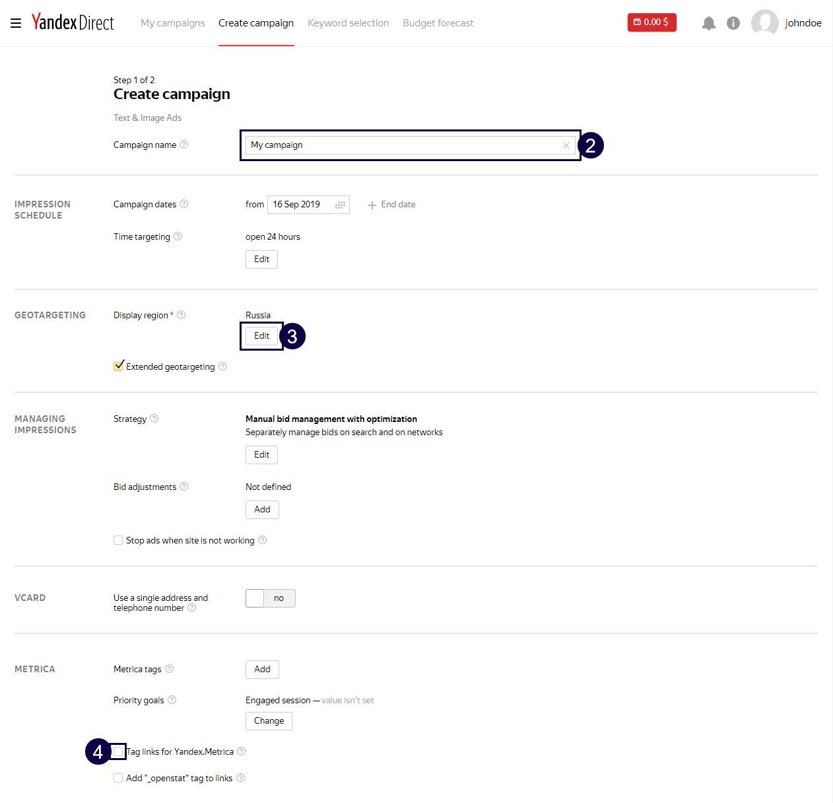Add a Metrica tag
The image size is (833, 803).
click(261, 669)
